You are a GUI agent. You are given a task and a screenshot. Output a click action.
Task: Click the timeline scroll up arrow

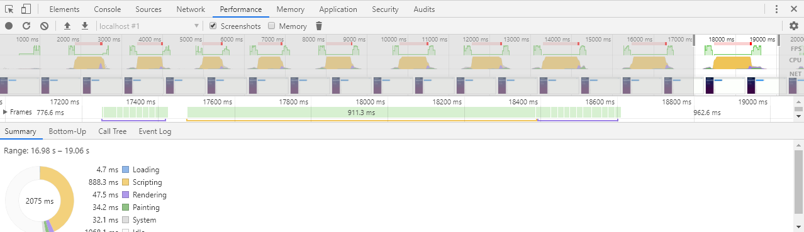coord(798,101)
